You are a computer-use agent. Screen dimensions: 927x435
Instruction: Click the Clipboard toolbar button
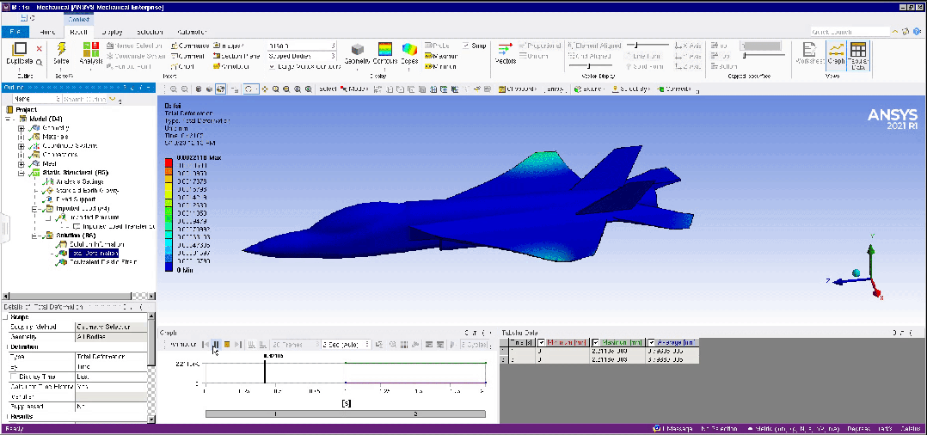pos(518,89)
